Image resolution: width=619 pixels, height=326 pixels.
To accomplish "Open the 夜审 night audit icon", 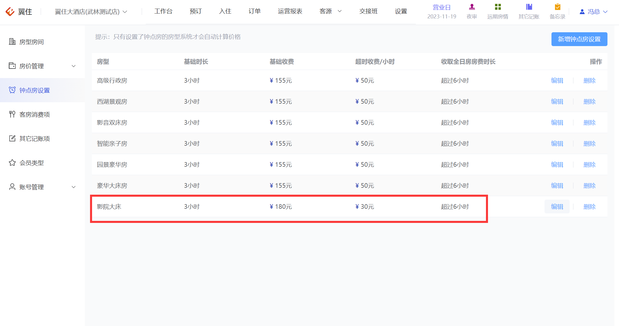I will [472, 7].
